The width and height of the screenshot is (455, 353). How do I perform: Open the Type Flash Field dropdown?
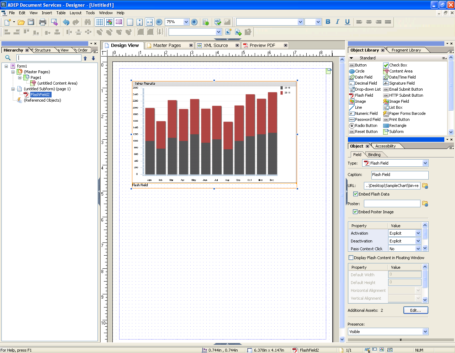coord(425,163)
